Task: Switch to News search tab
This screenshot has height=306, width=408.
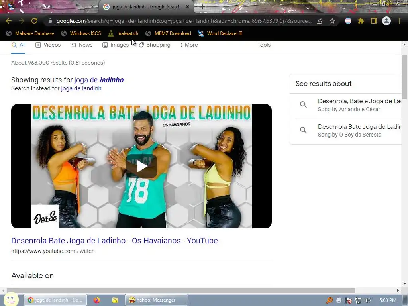Action: click(81, 45)
